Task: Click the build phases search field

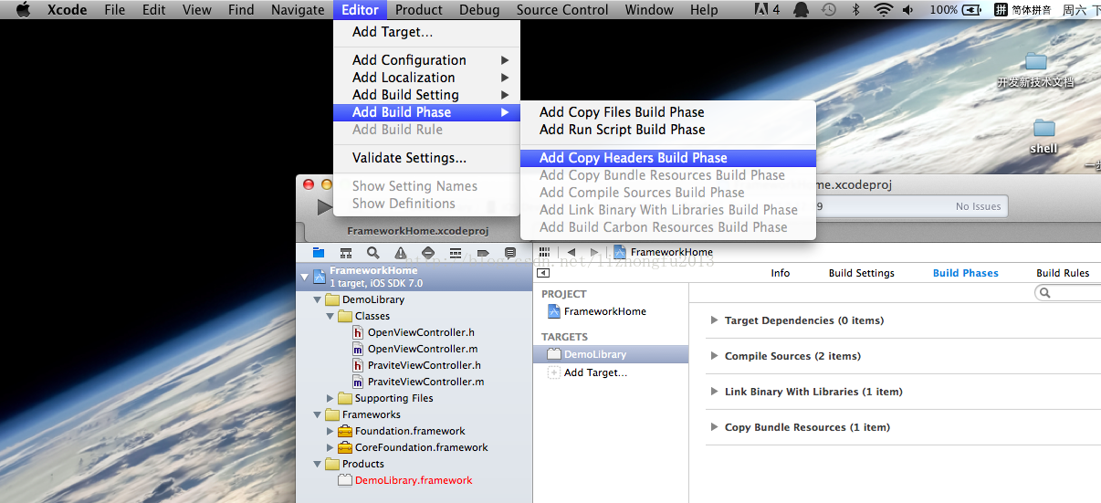Action: pos(1068,293)
